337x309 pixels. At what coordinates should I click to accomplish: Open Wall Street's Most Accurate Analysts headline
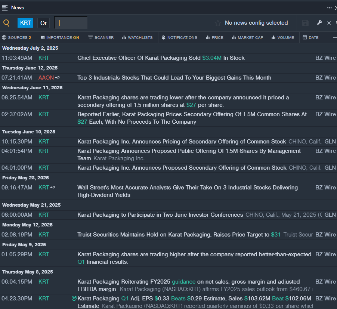pos(188,191)
